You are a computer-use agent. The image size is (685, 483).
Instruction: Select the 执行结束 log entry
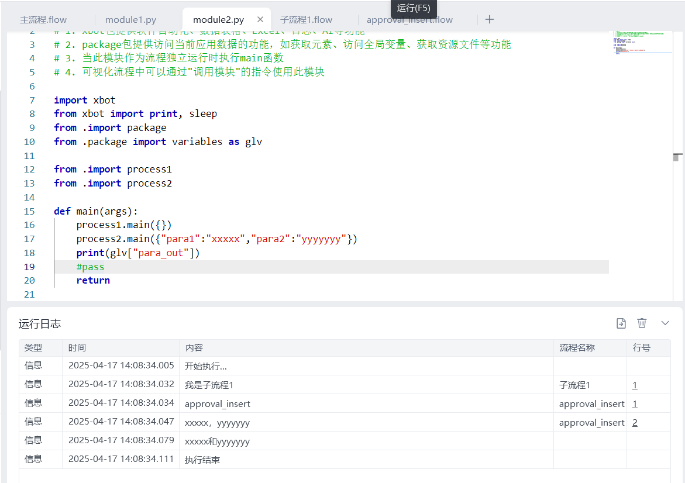pos(202,460)
